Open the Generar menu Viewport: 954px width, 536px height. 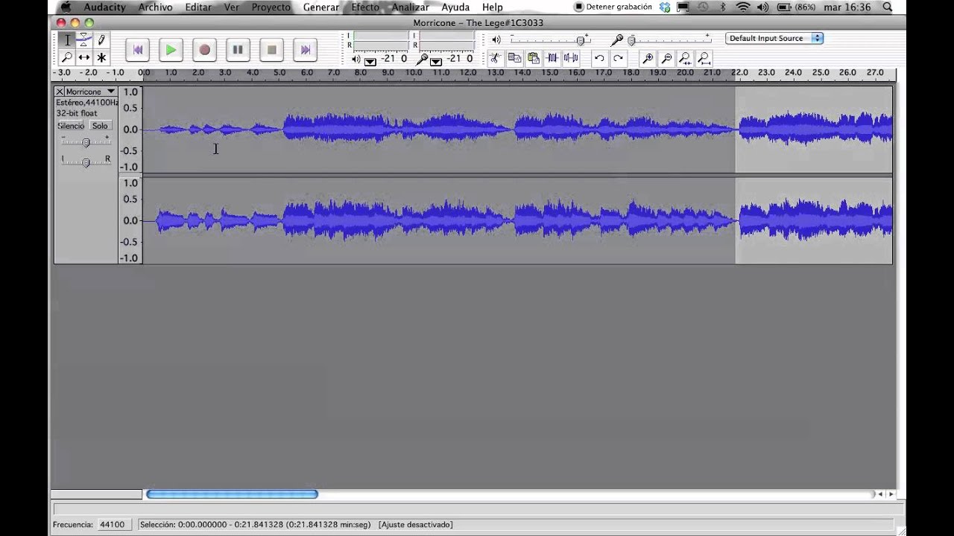click(x=321, y=7)
